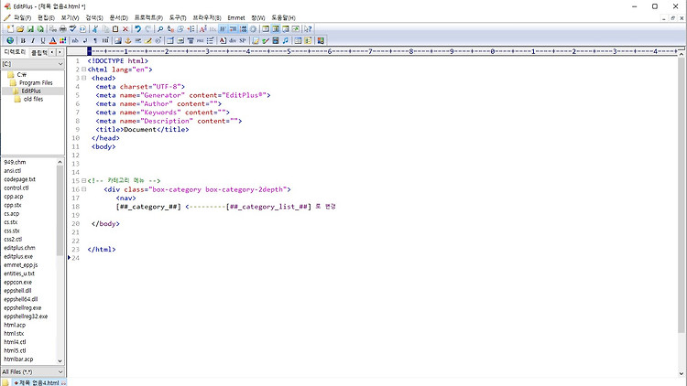The image size is (687, 386).
Task: Apply Bold HTML tag icon
Action: (x=23, y=40)
